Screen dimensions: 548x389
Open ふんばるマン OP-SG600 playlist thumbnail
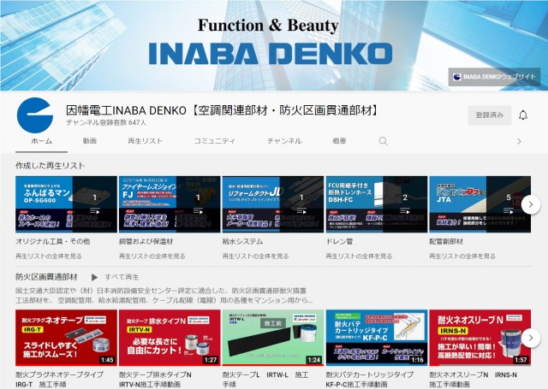[x=66, y=204]
